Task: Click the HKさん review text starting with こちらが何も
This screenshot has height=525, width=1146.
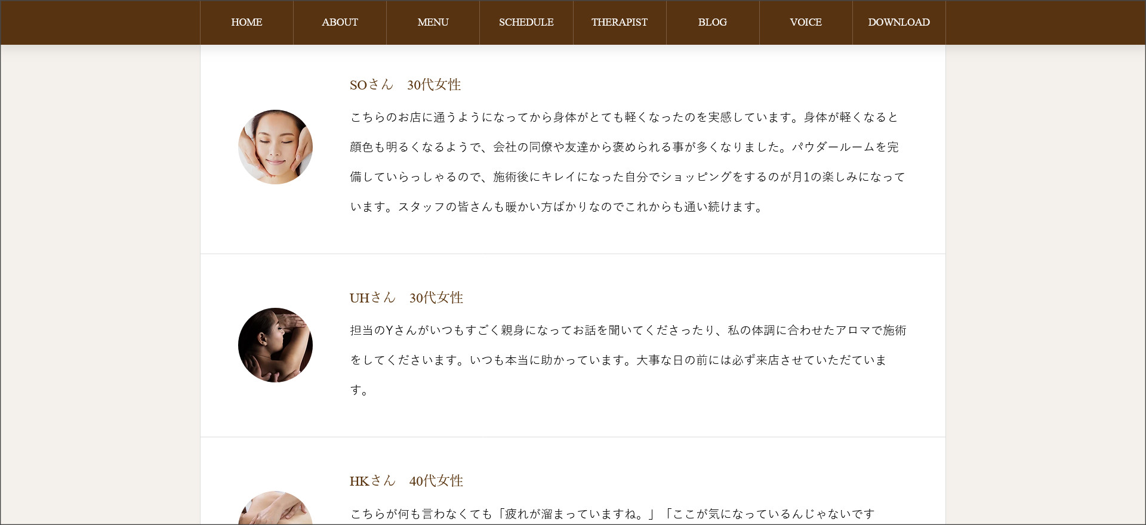Action: [x=612, y=514]
